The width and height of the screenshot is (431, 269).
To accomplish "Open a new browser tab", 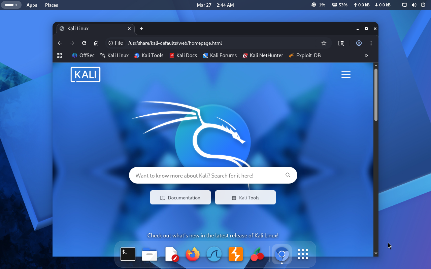I will (141, 29).
